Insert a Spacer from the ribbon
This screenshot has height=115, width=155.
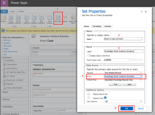click(65, 19)
